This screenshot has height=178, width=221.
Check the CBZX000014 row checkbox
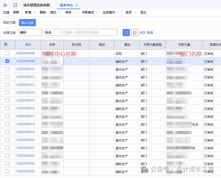tap(7, 93)
